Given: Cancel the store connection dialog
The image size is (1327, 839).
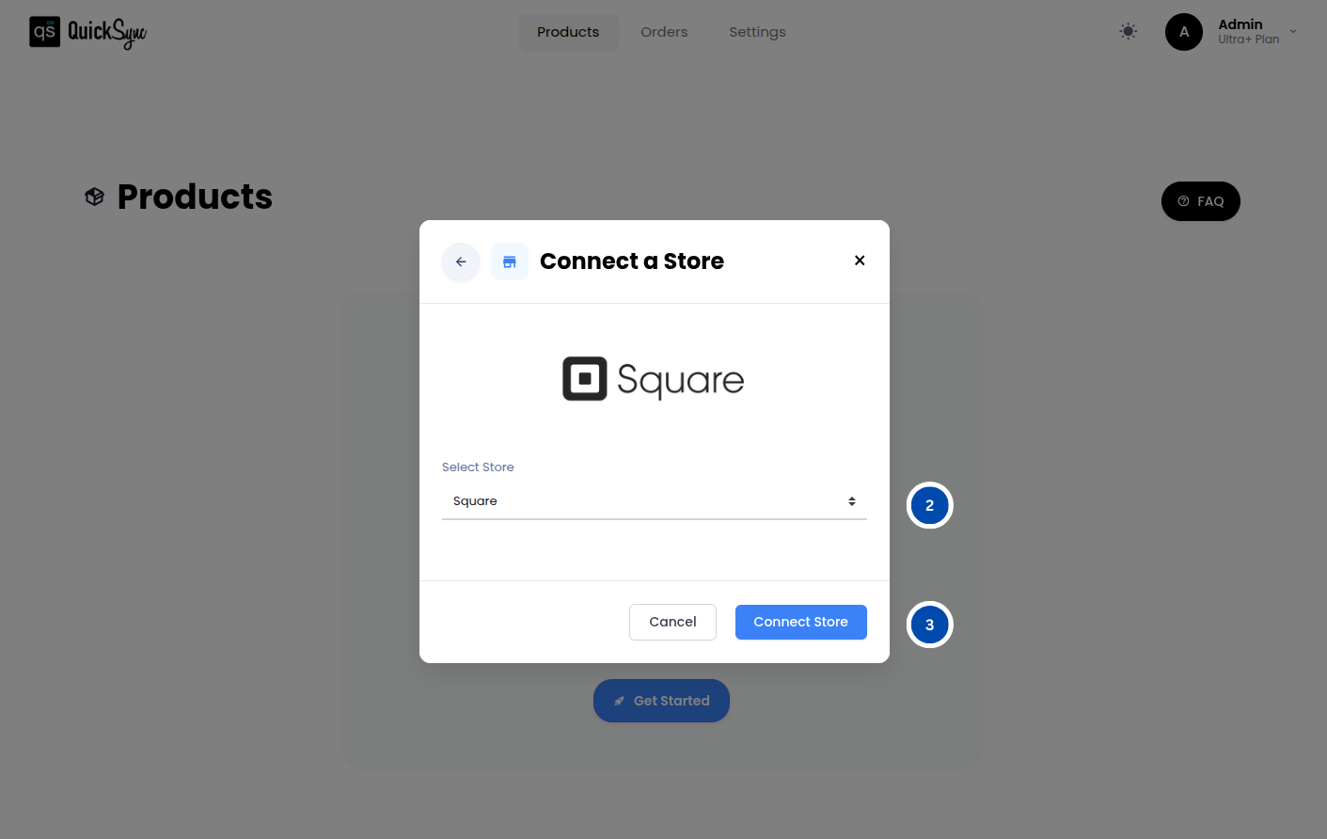Looking at the screenshot, I should (x=672, y=622).
